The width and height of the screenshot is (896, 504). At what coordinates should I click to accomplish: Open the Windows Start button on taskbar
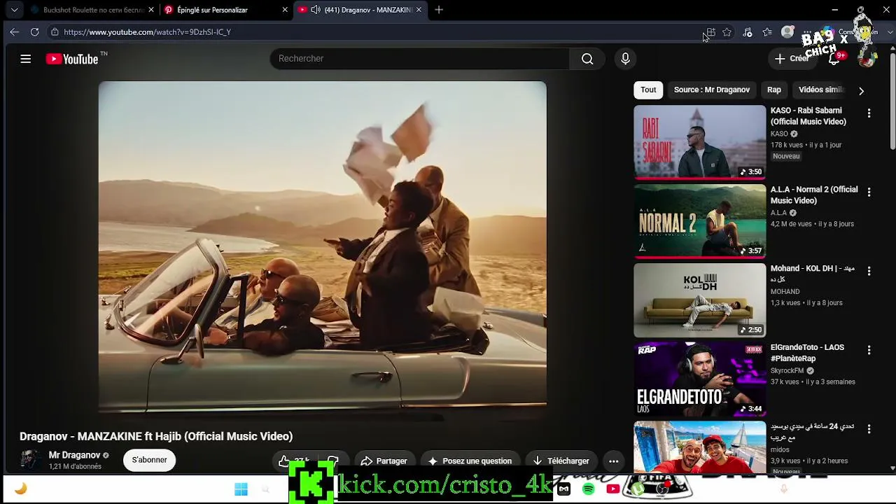(241, 489)
